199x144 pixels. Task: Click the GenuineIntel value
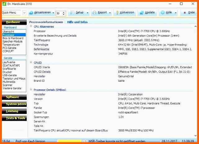click(x=126, y=76)
